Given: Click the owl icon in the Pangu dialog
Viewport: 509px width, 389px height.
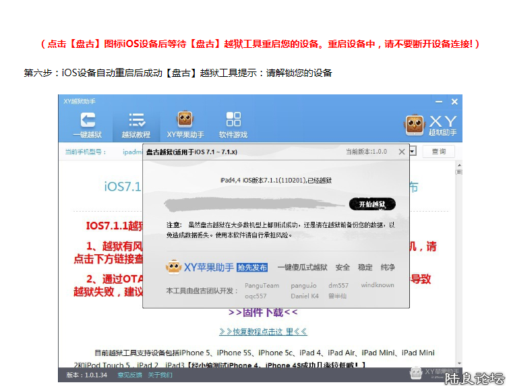Looking at the screenshot, I should click(173, 267).
